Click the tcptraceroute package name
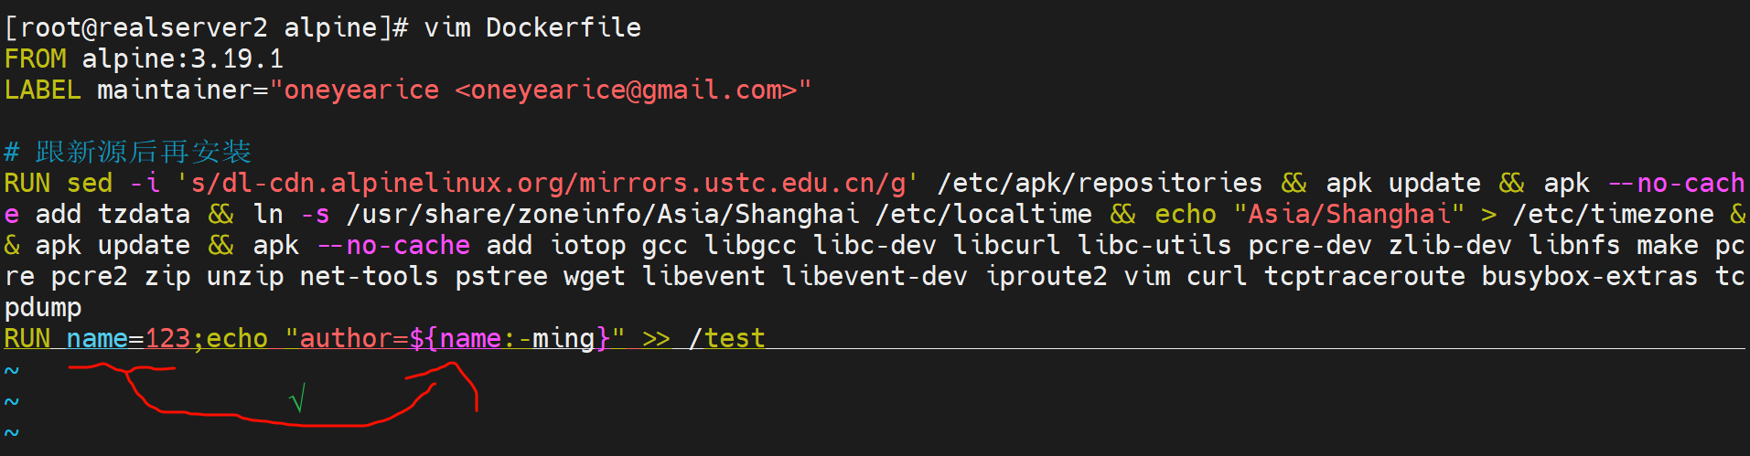This screenshot has width=1750, height=456. pos(1364,277)
